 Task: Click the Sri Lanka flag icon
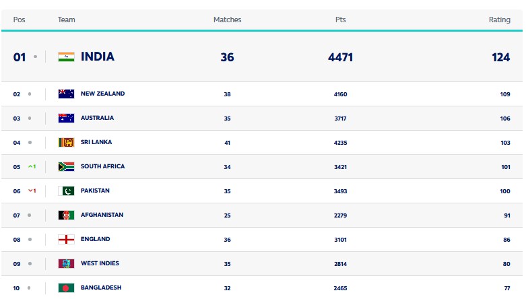66,143
